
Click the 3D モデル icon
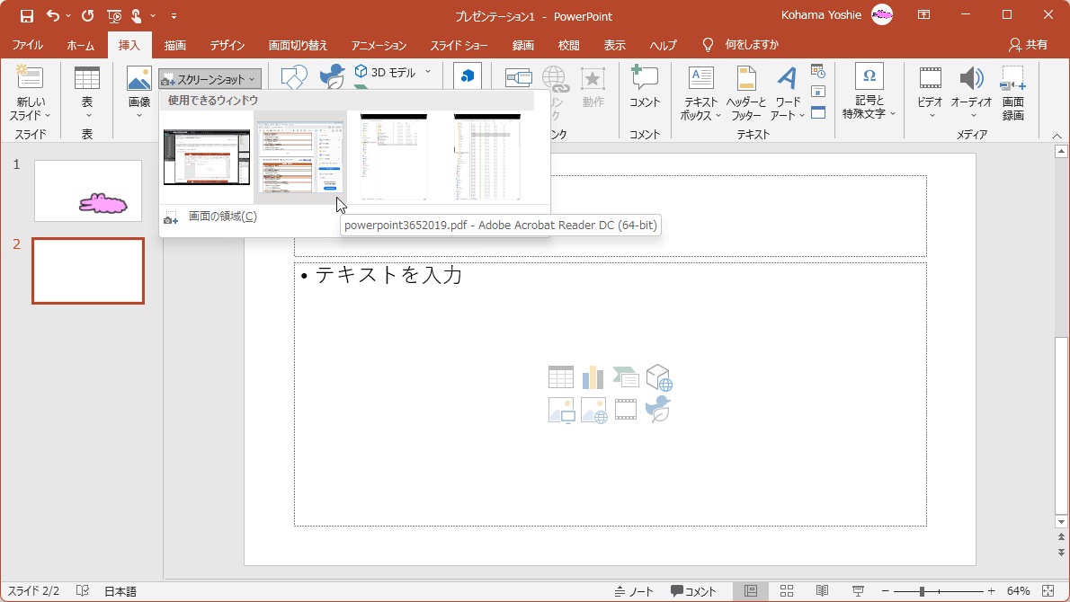click(361, 72)
